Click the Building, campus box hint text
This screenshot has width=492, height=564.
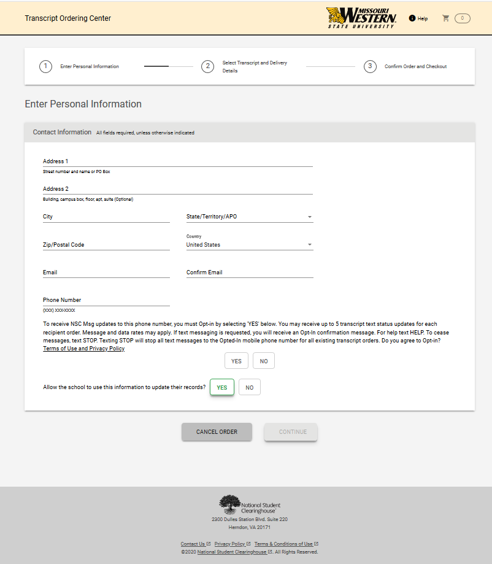88,199
